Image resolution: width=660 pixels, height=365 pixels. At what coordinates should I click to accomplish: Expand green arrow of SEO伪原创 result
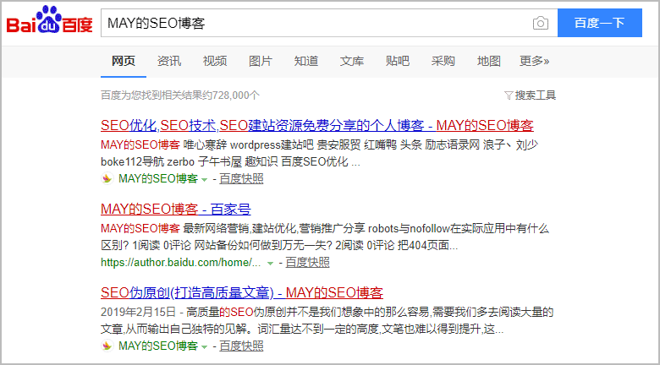point(204,347)
